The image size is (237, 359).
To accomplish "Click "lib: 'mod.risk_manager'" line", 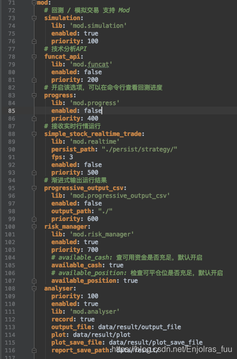I will pyautogui.click(x=93, y=234).
